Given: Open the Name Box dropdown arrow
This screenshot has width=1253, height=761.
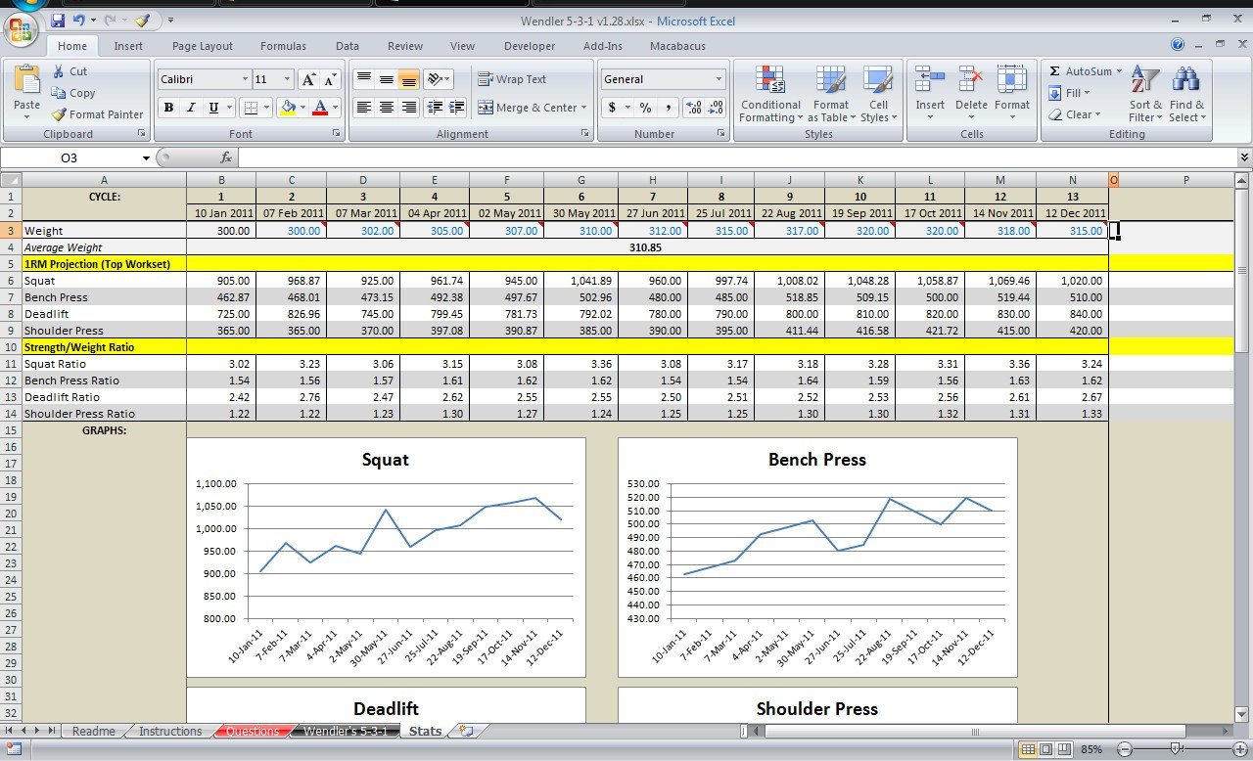Looking at the screenshot, I should 146,157.
